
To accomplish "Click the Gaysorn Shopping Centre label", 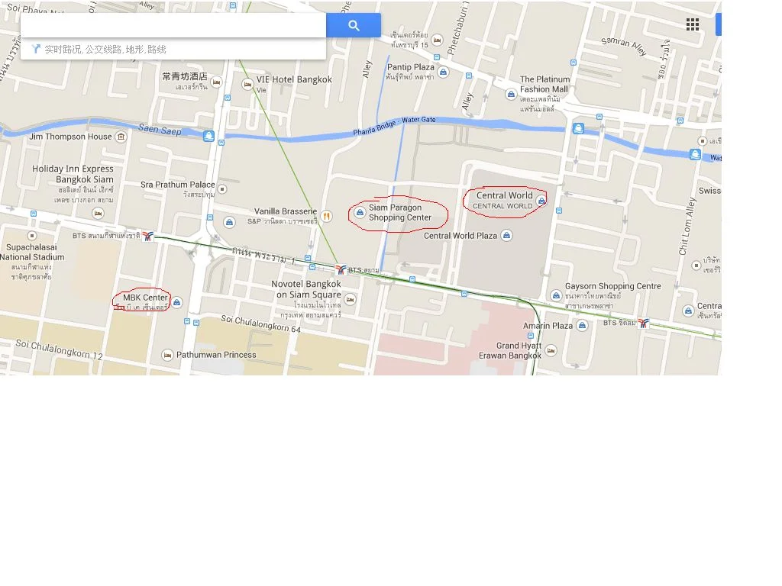I will [613, 286].
